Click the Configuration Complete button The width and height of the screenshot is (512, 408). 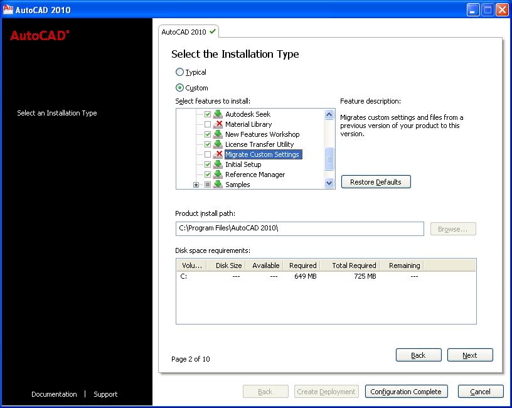tap(406, 391)
